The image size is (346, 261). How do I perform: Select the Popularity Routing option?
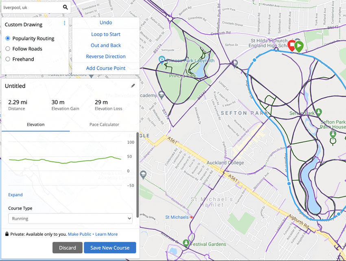click(x=8, y=38)
